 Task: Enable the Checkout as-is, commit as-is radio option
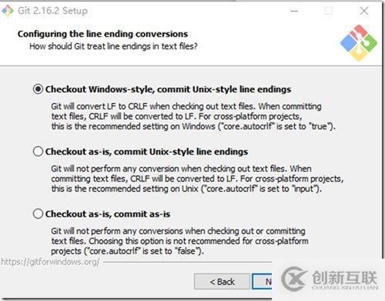pyautogui.click(x=38, y=214)
